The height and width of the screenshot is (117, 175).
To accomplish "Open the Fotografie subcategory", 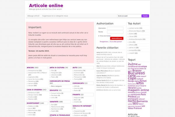I will tap(55, 73).
